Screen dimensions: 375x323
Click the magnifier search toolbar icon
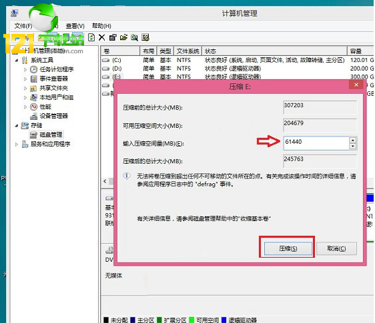tap(134, 37)
